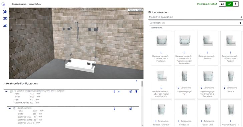Save configuration with the floppy disk icon
This screenshot has height=127, width=243.
tap(222, 4)
